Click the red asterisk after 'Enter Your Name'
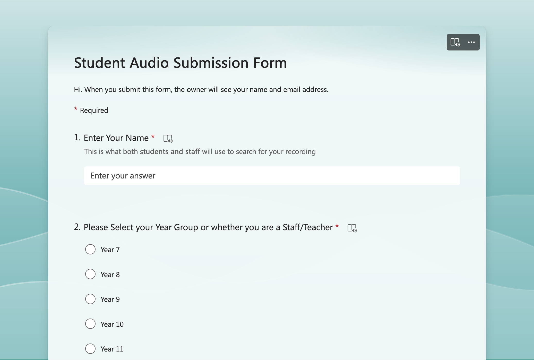 coord(153,136)
